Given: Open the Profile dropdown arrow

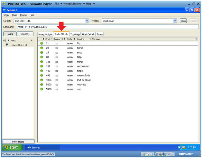Looking at the screenshot, I should (175, 21).
